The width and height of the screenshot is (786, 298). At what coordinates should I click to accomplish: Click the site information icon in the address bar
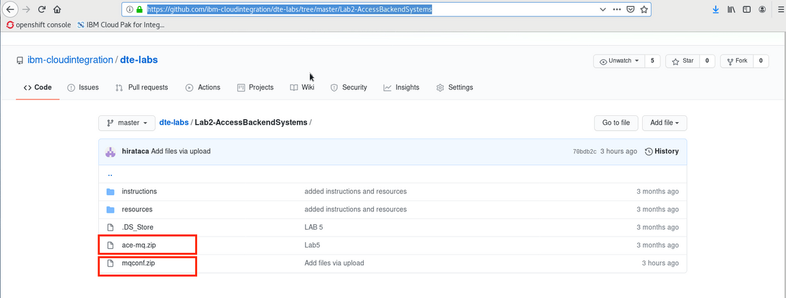(x=130, y=9)
